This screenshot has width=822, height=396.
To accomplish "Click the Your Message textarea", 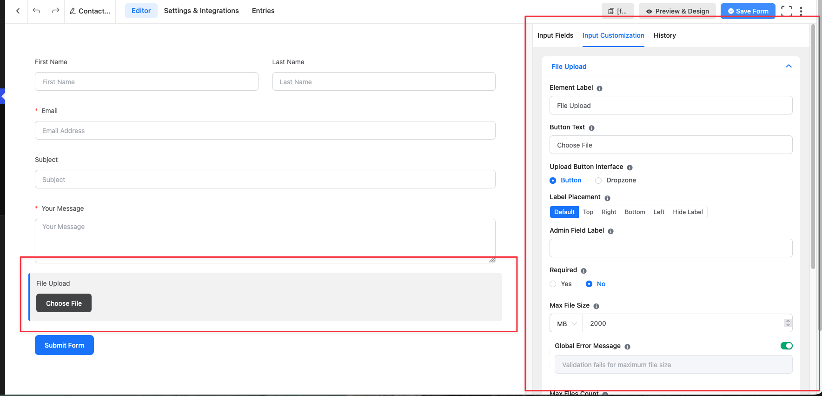I will [x=265, y=241].
